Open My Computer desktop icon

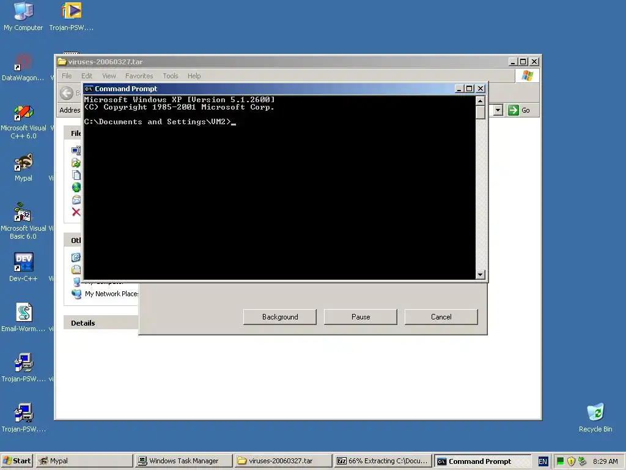(23, 17)
